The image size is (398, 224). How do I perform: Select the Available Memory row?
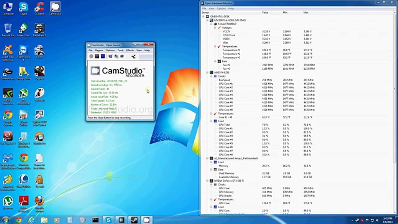coord(229,177)
